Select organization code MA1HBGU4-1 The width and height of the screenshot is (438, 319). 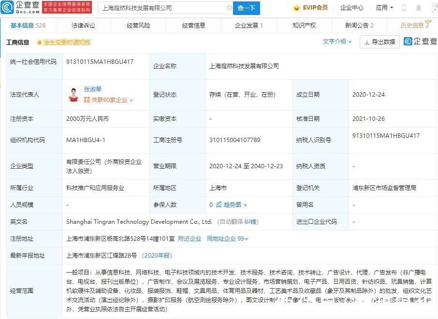86,140
